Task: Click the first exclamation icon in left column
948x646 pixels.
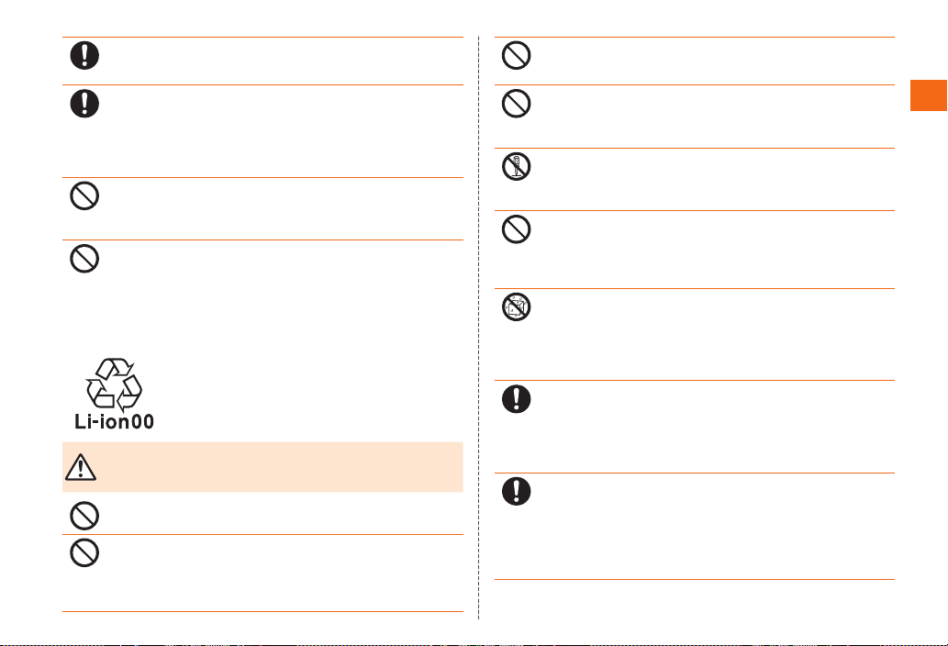Action: coord(84,56)
